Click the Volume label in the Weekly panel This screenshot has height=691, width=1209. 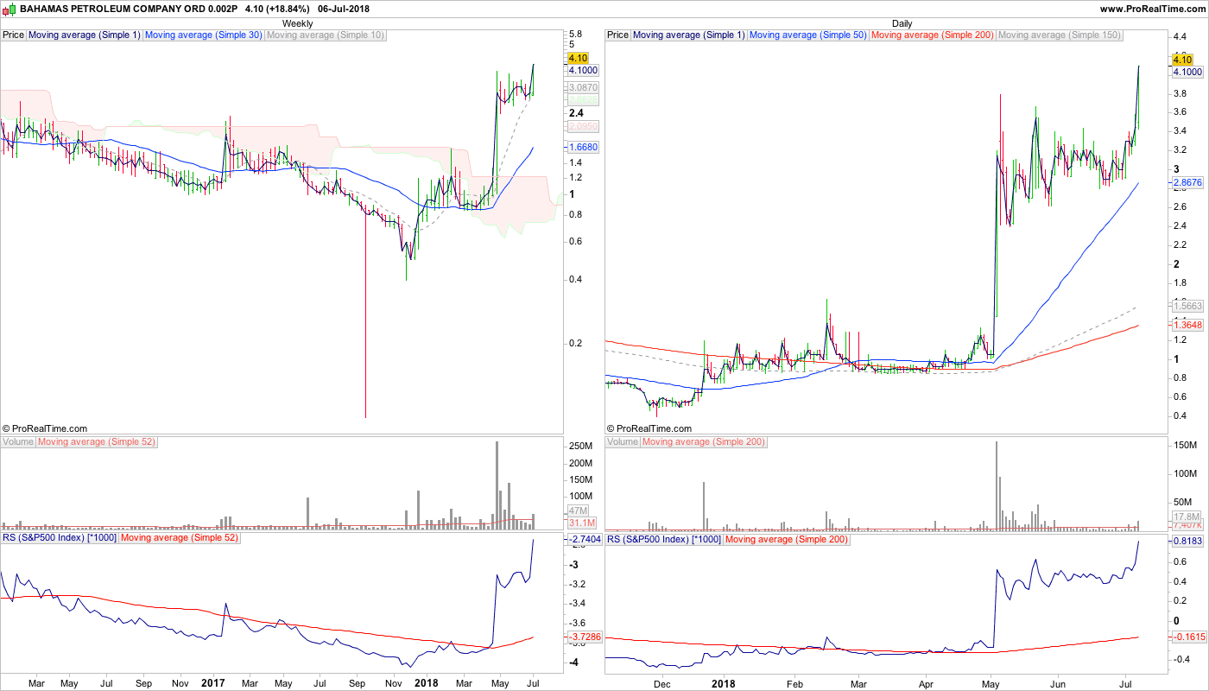coord(18,442)
